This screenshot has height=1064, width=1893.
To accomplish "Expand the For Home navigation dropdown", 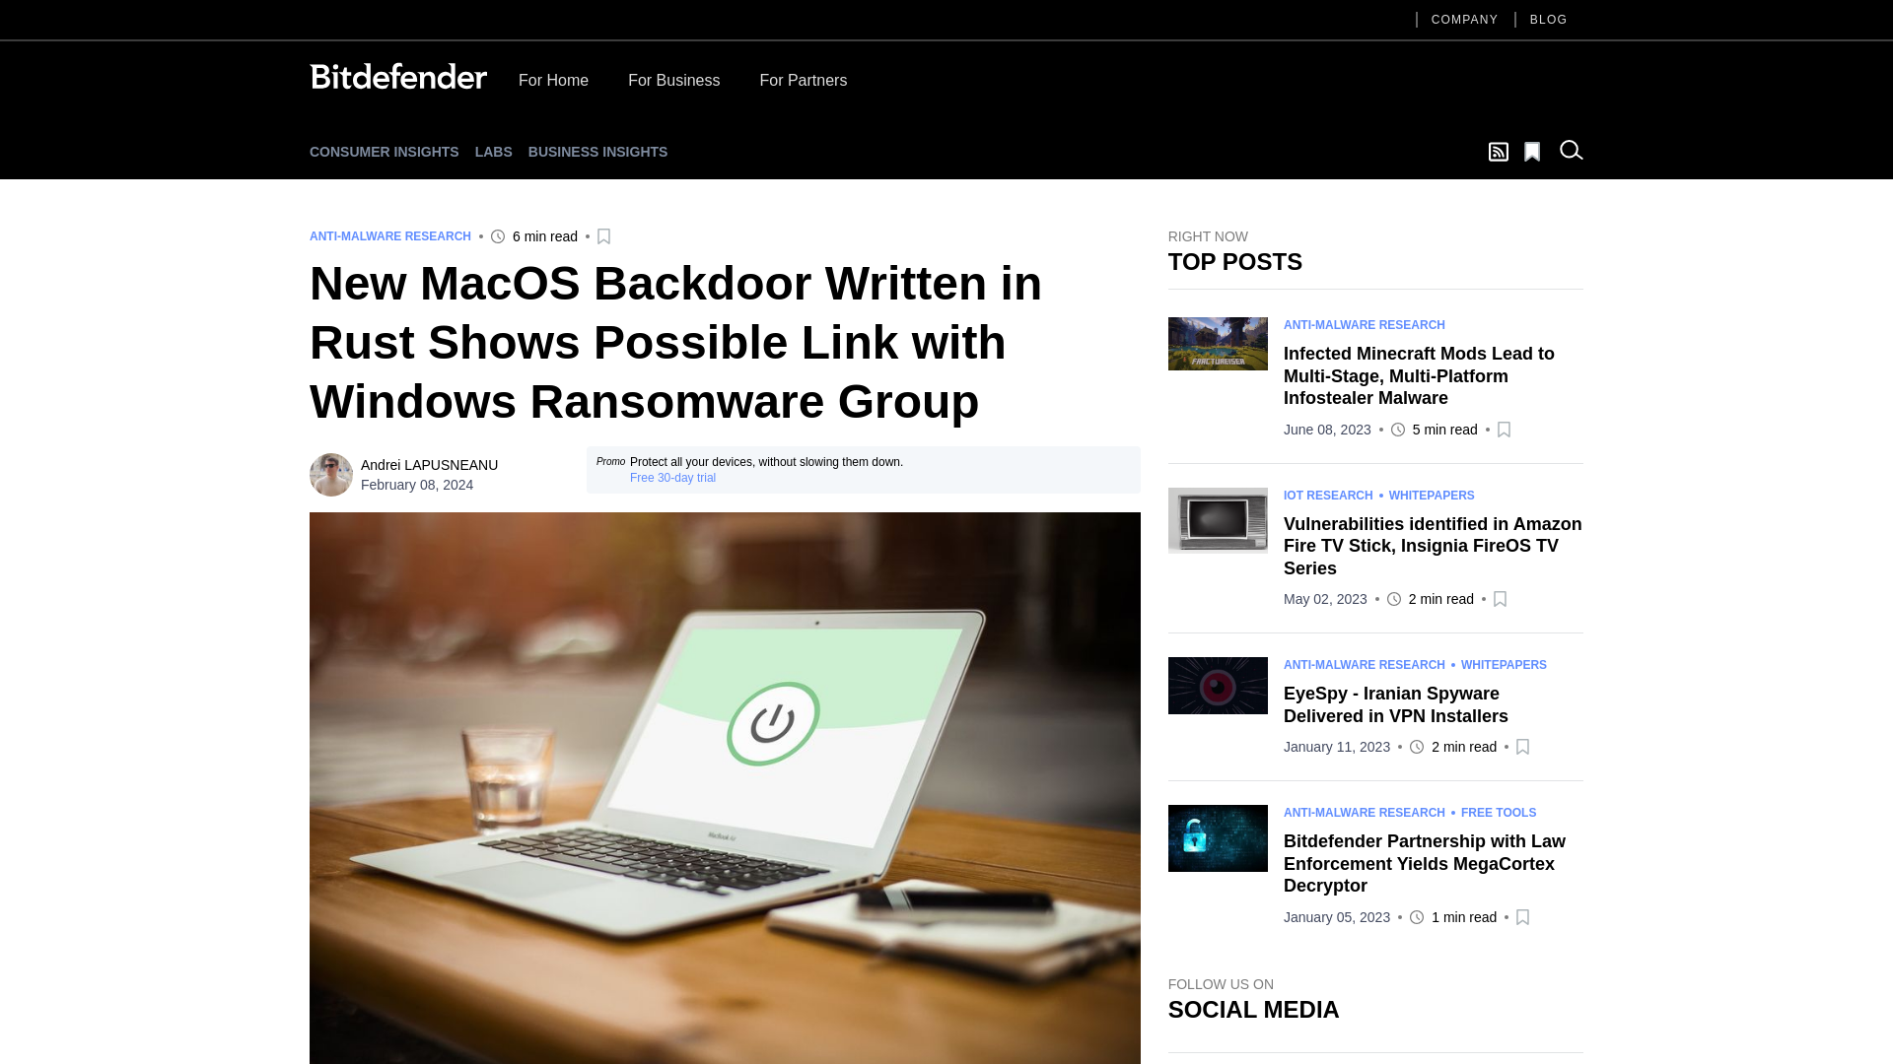I will (x=552, y=79).
